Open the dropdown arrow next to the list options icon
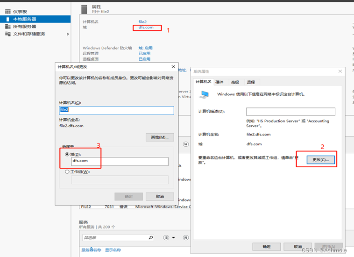The image size is (354, 257). click(173, 237)
